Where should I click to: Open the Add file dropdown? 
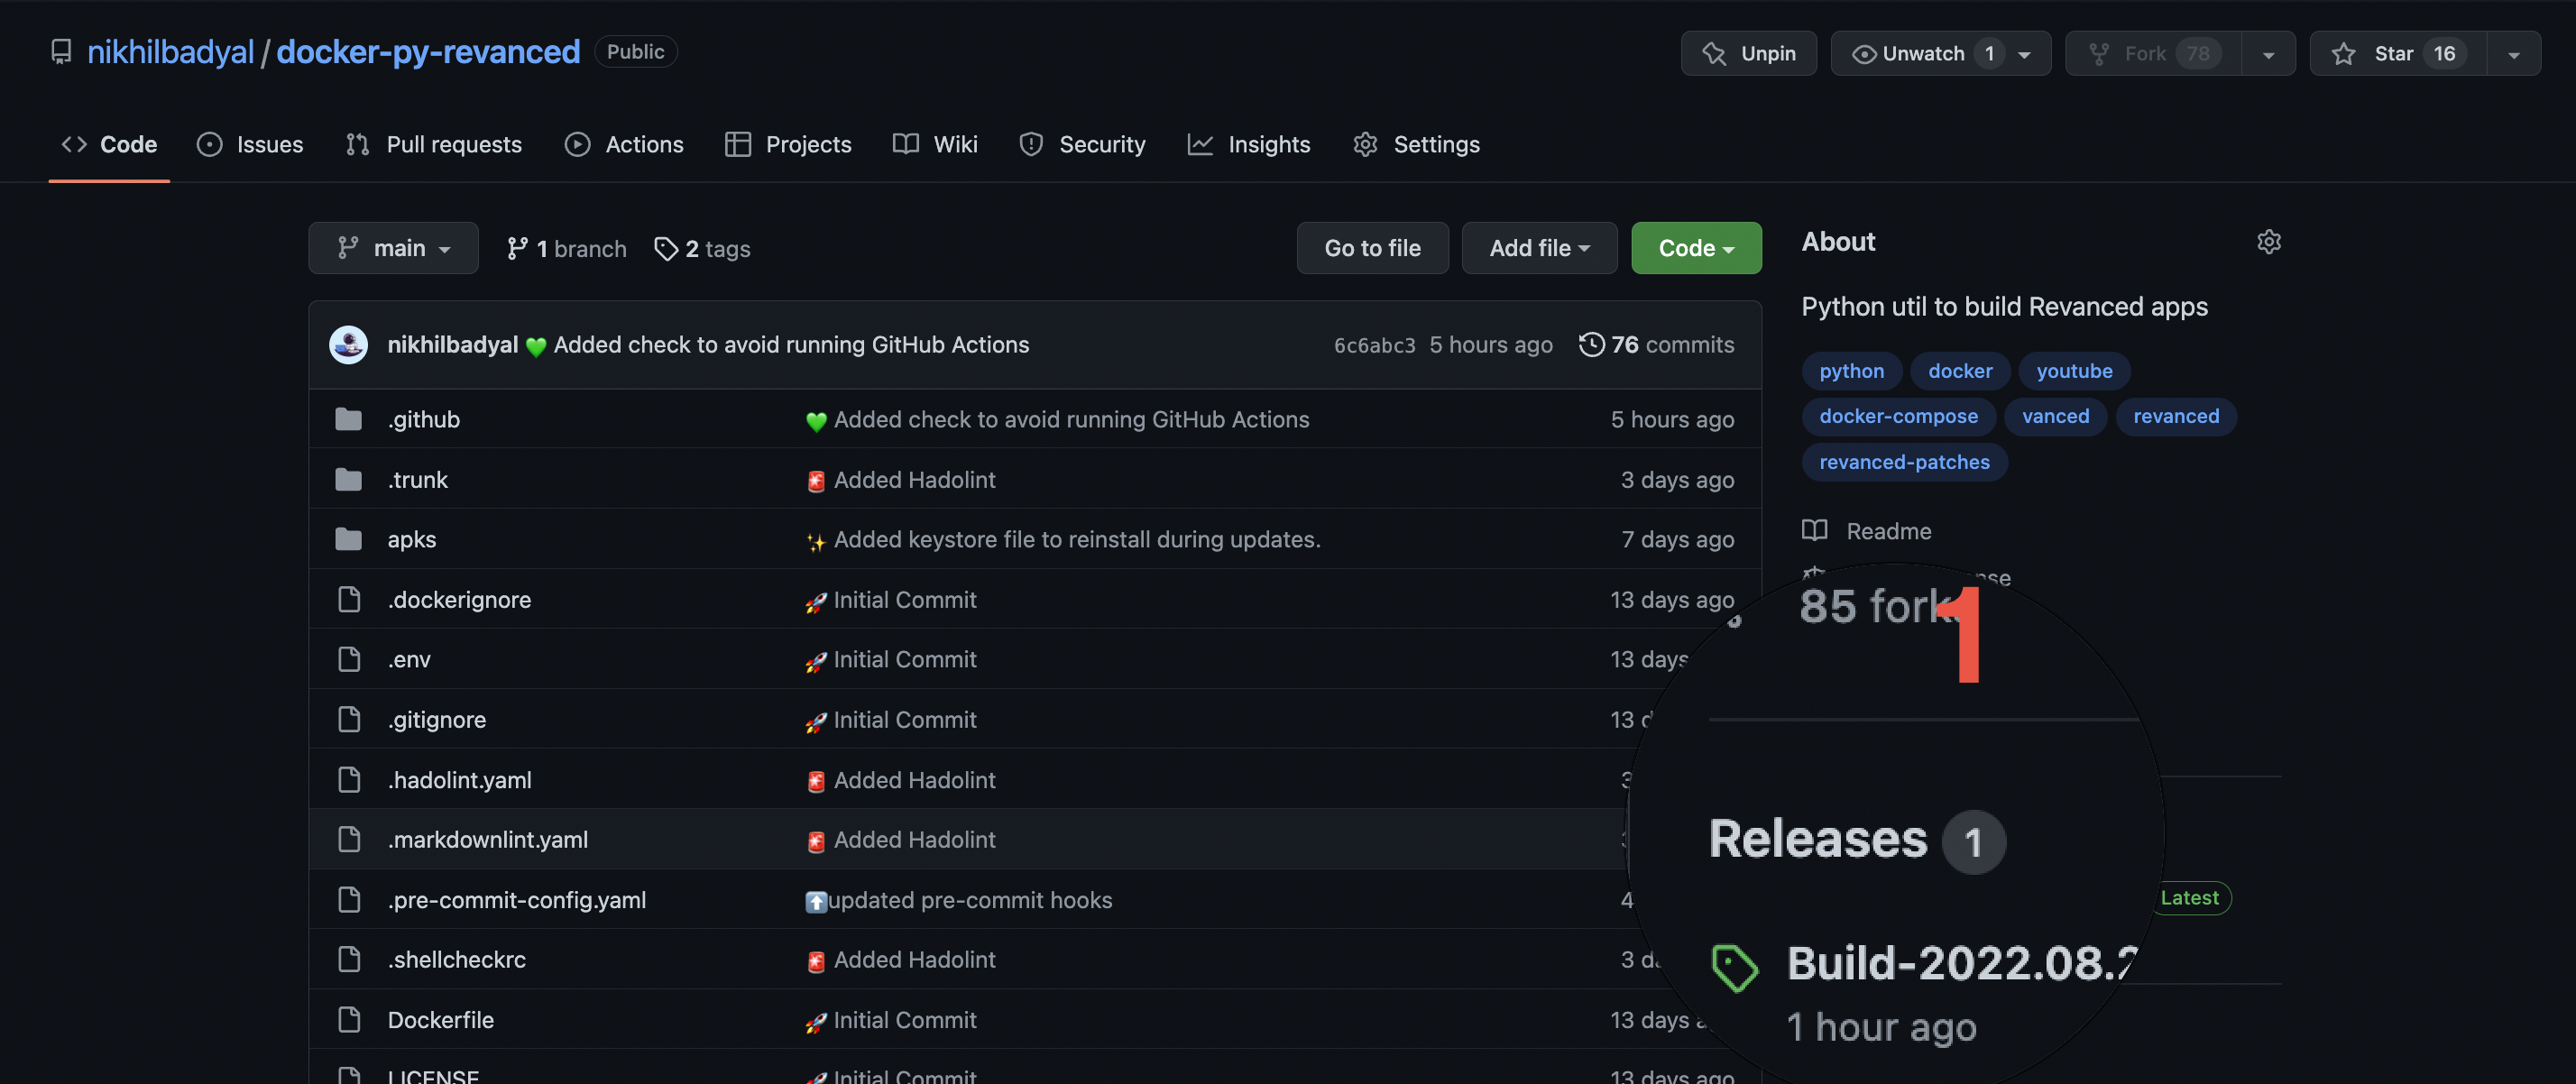click(1538, 248)
